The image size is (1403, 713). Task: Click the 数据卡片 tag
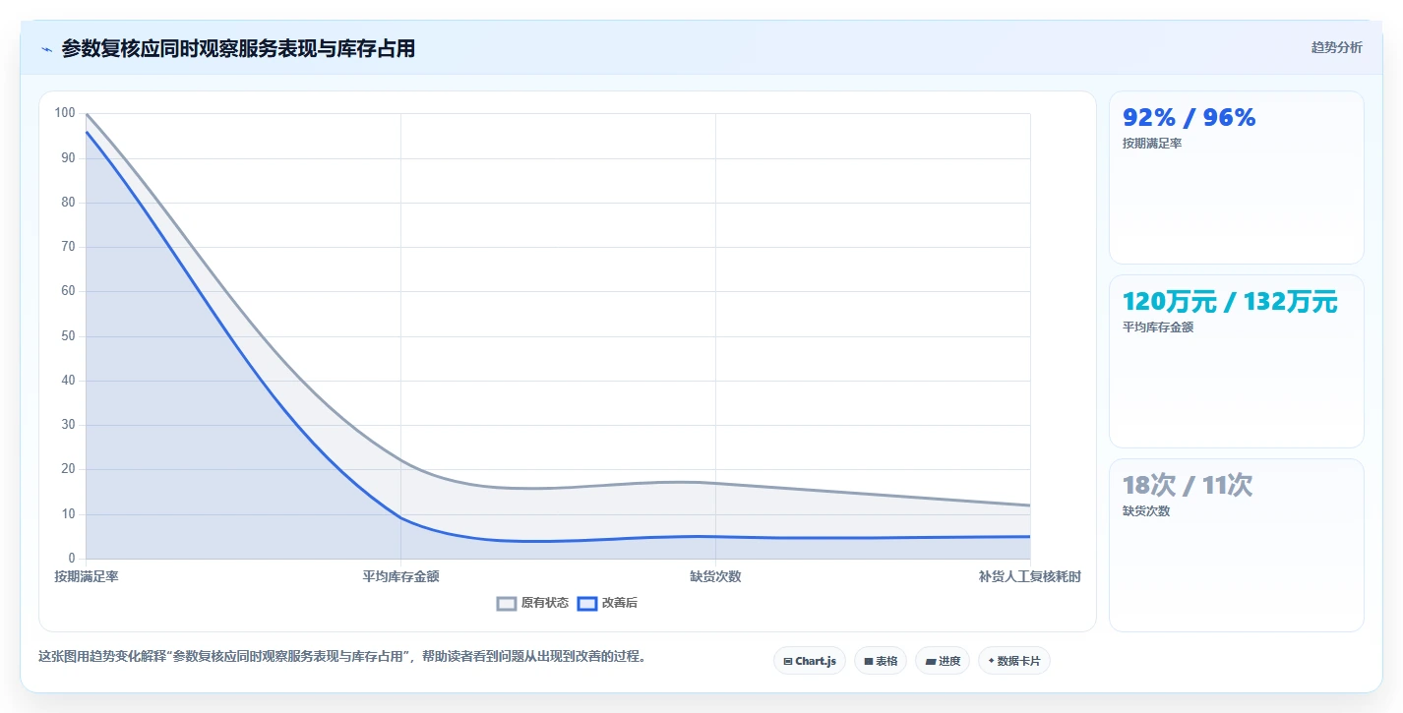point(1014,661)
